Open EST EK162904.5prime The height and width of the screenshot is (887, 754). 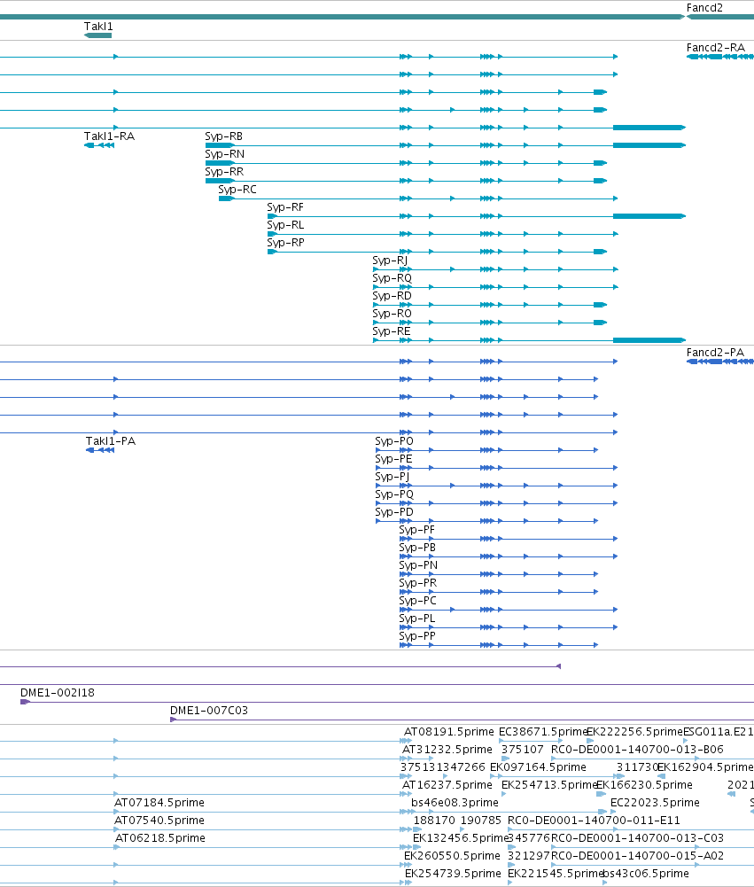[704, 767]
